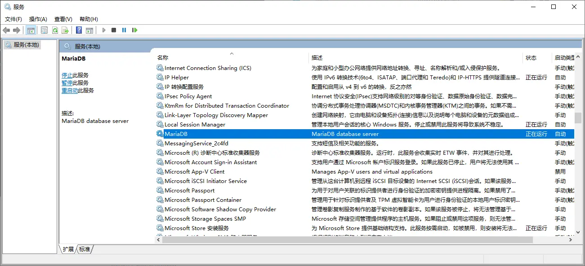
Task: Pause the service with the pause icon
Action: (124, 30)
